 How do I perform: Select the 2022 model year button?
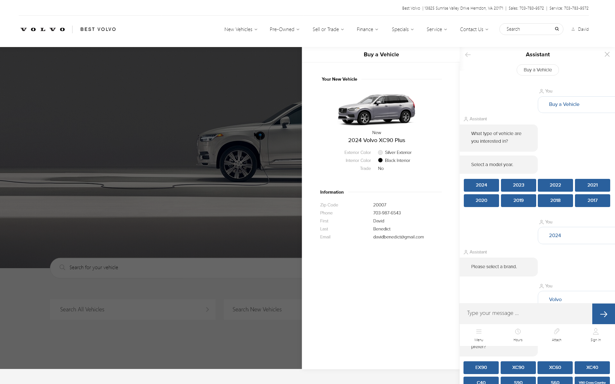point(555,185)
